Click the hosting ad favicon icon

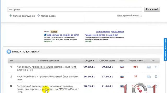[45, 35]
